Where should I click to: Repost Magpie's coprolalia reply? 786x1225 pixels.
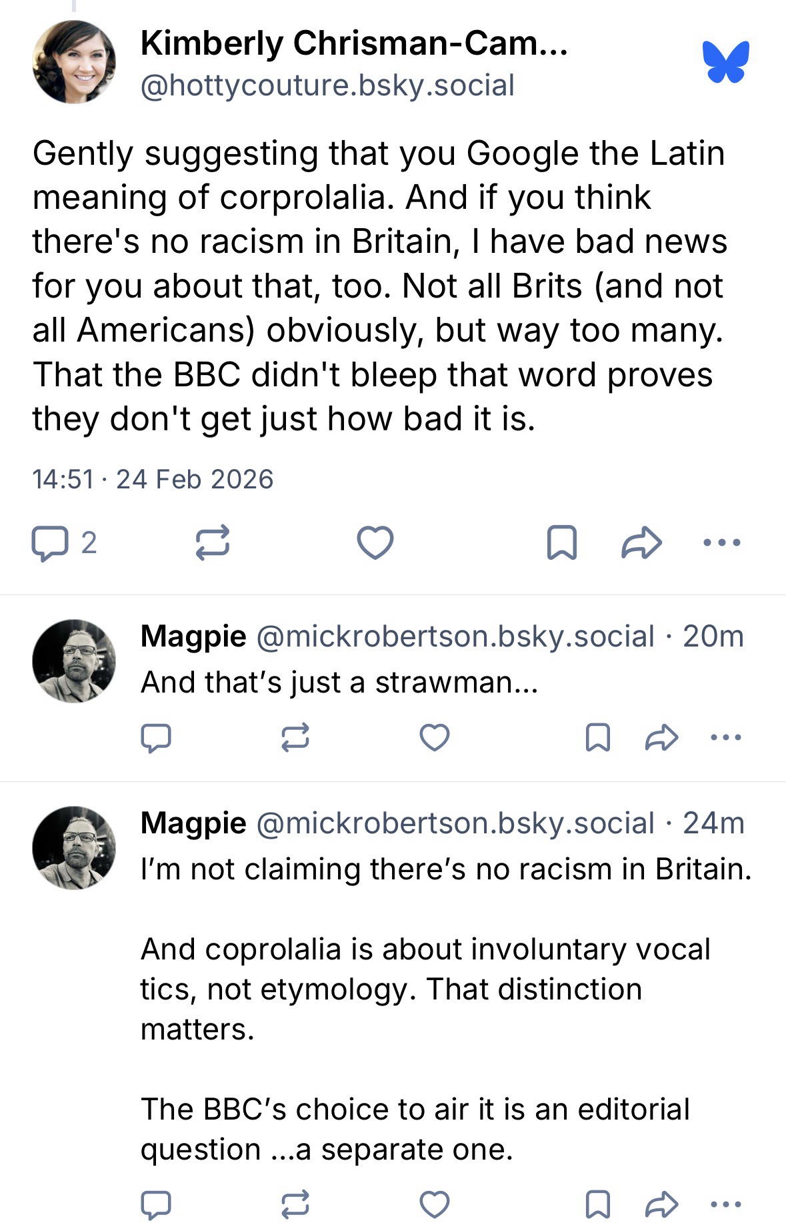click(x=295, y=1204)
